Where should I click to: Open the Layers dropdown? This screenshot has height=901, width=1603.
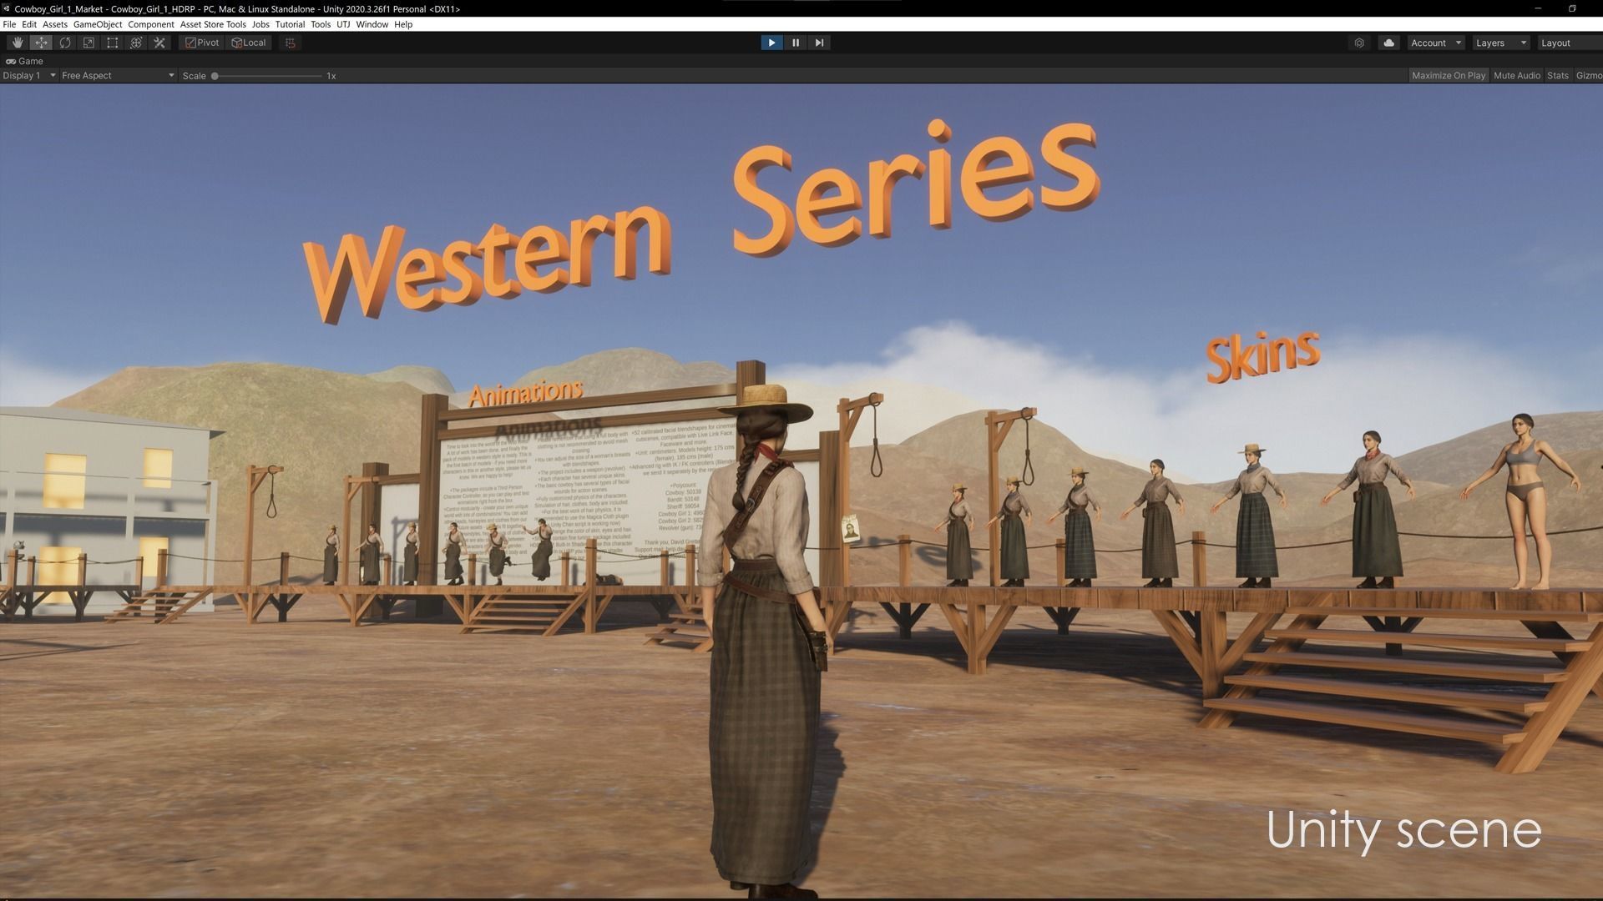1500,43
